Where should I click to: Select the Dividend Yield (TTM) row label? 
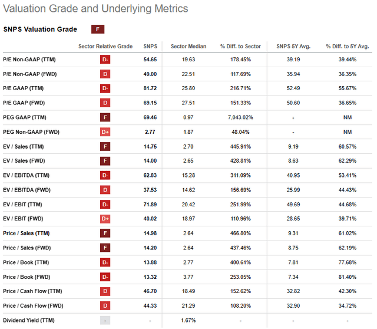coord(29,320)
